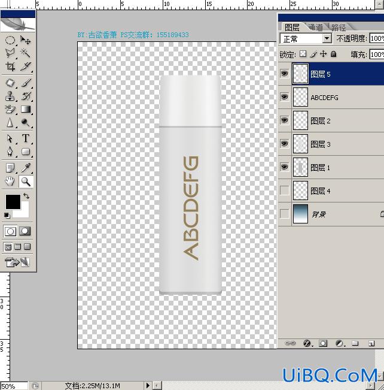Toggle lock transparent pixels
The width and height of the screenshot is (384, 390).
303,54
